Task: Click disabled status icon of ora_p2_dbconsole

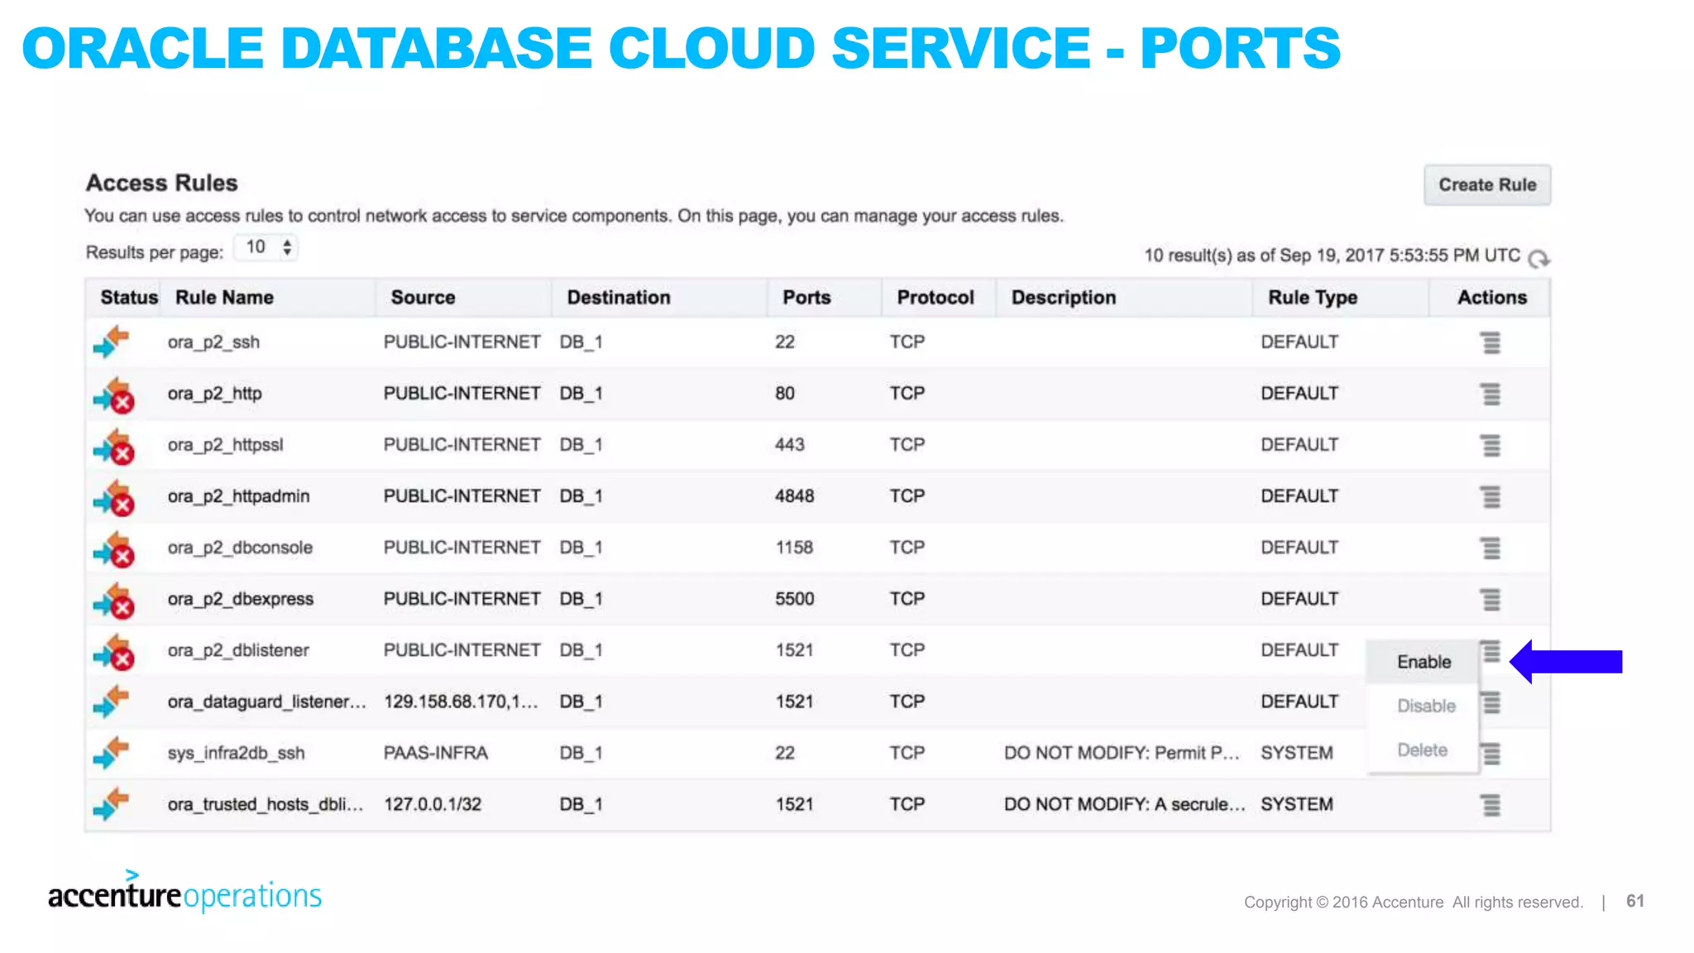Action: coord(113,548)
